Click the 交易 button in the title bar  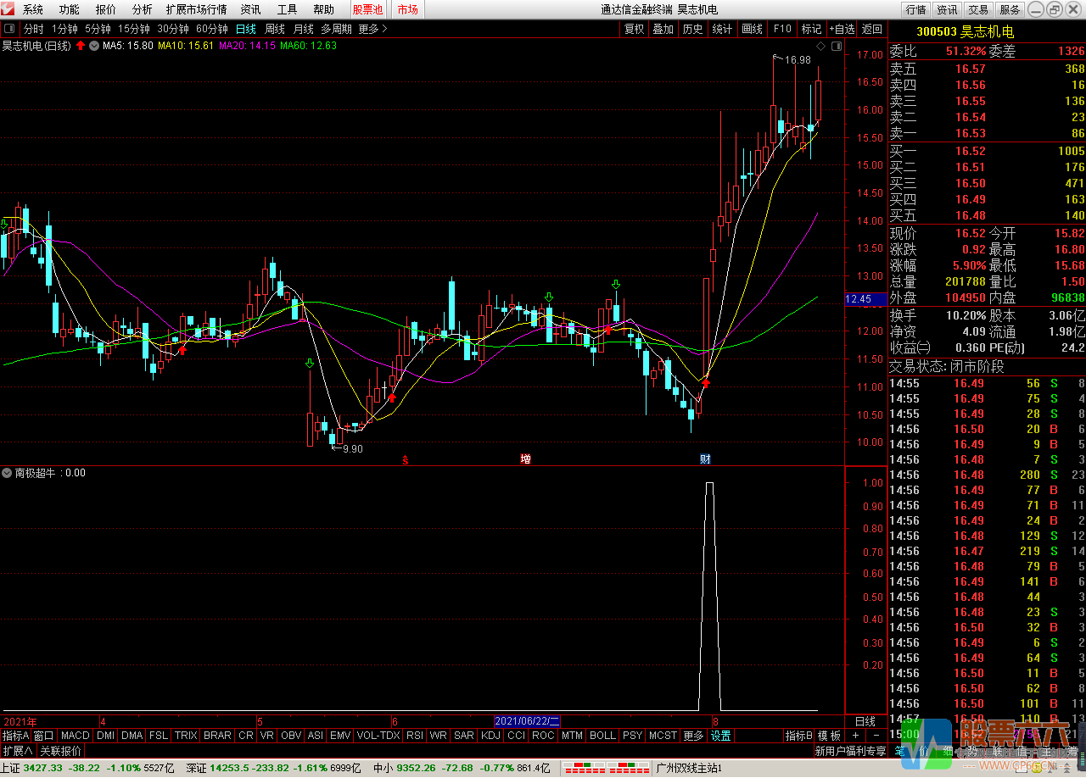pyautogui.click(x=978, y=10)
